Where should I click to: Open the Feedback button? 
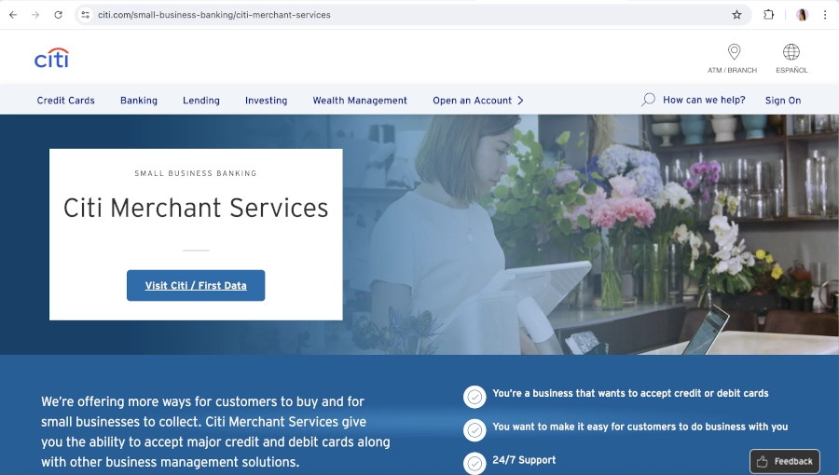[784, 461]
